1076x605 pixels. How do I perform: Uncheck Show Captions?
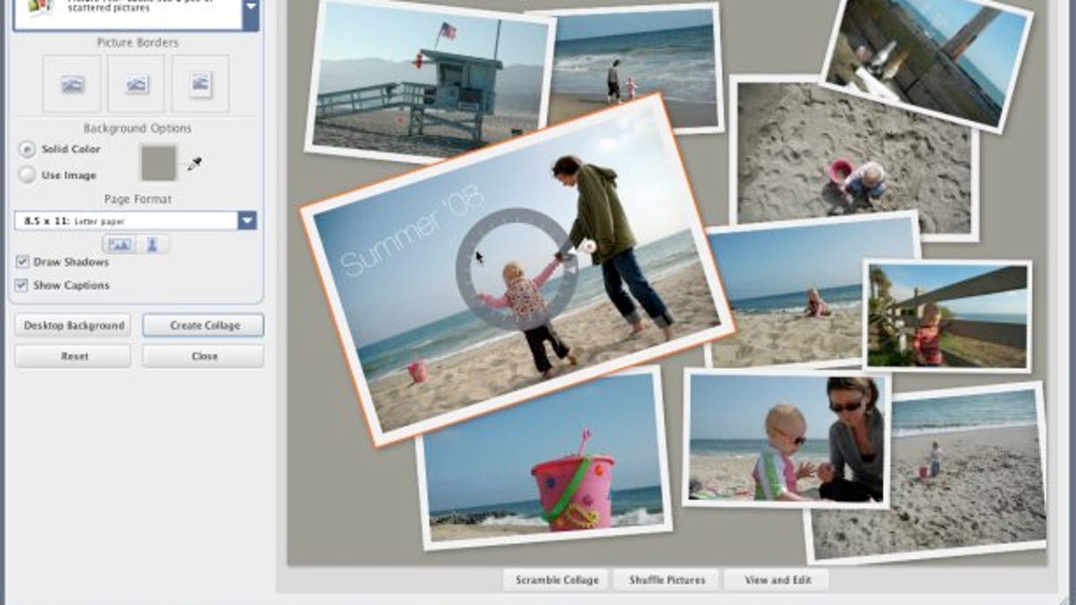pyautogui.click(x=21, y=284)
